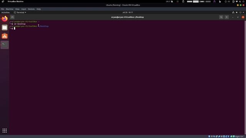This screenshot has height=138, width=246.
Task: Click the VirtualBox Machine host menu title
Action: pyautogui.click(x=15, y=2)
